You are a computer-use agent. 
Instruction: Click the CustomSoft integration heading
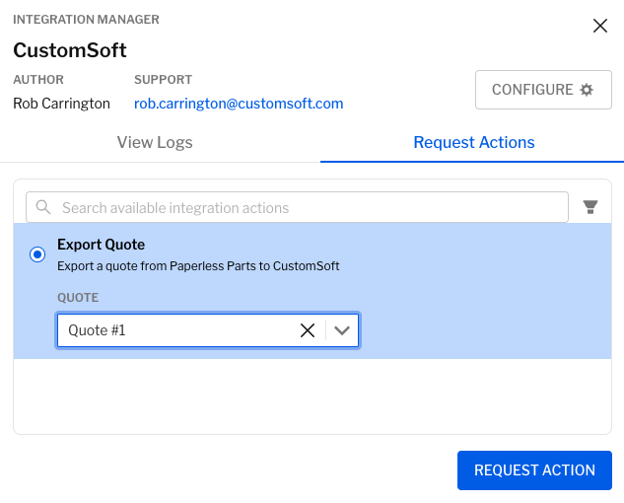(70, 49)
